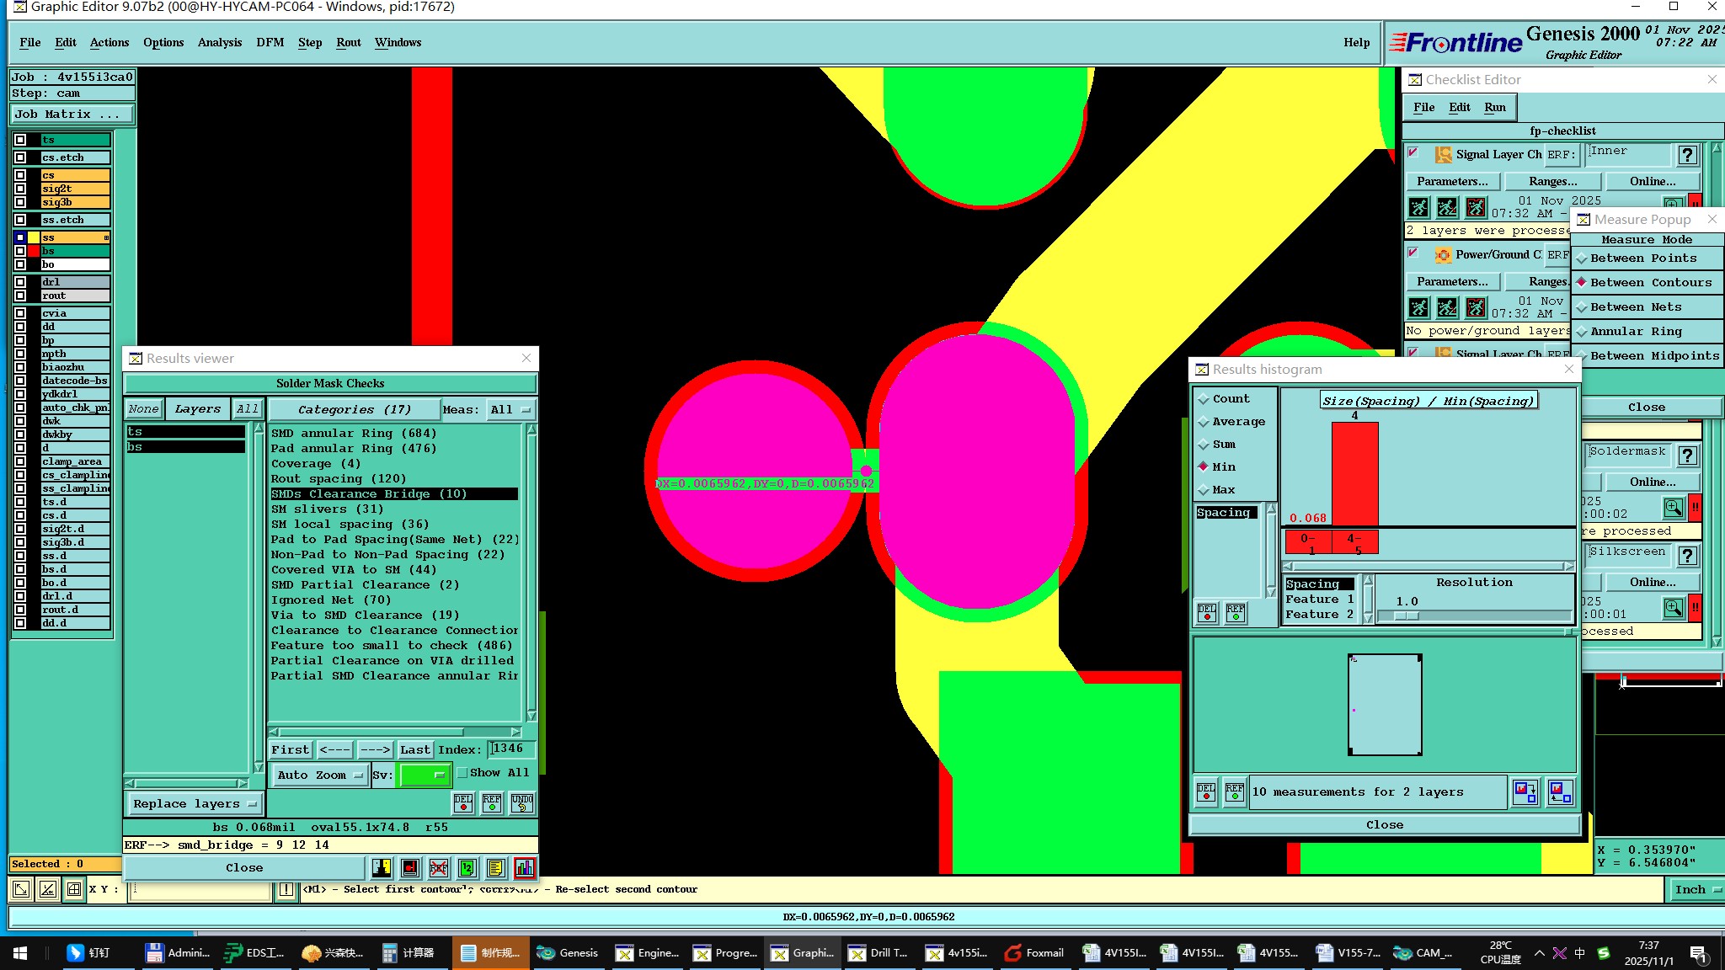Click the yellow report notes icon
1725x970 pixels.
(495, 867)
